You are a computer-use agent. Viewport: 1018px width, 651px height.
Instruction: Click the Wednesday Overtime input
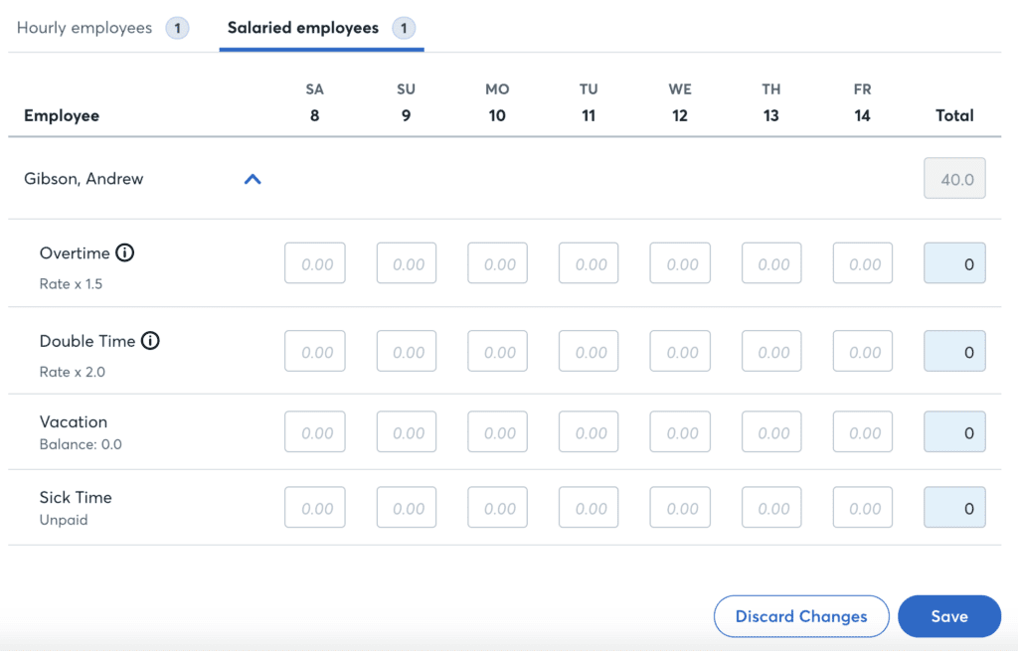click(680, 262)
